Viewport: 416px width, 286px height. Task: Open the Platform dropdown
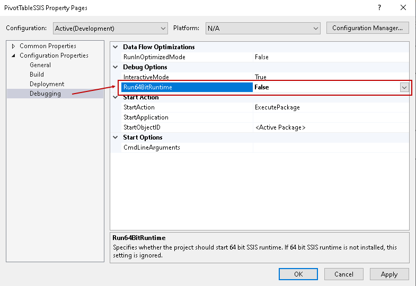[x=262, y=28]
